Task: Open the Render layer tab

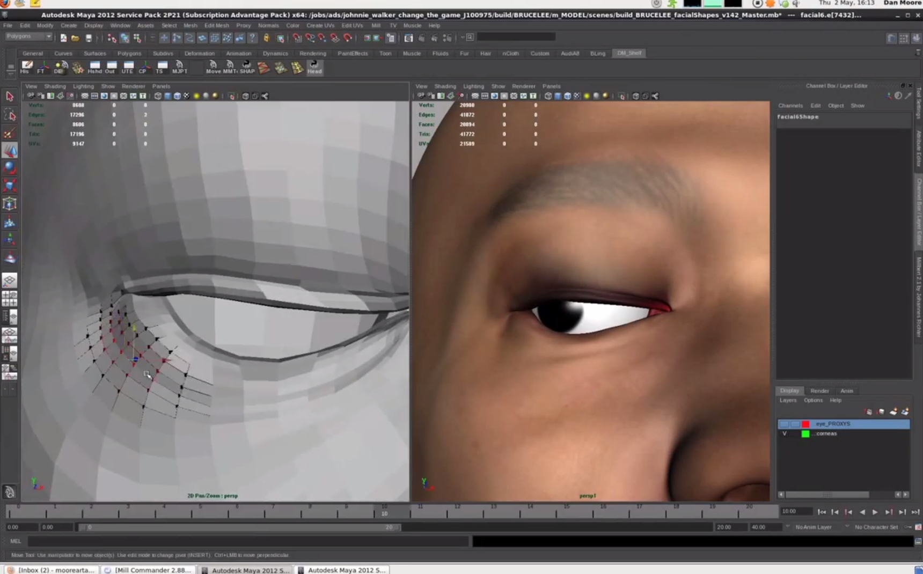Action: point(819,391)
